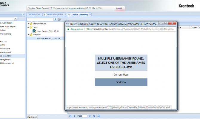Collapse the Windows folder node
200x119 pixels.
coord(28,35)
